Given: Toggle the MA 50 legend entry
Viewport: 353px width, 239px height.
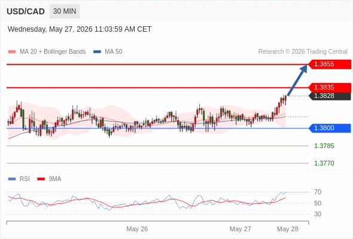Looking at the screenshot, I should click(108, 52).
